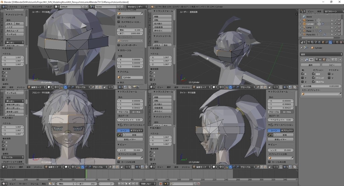Open the World properties tab

[319, 42]
